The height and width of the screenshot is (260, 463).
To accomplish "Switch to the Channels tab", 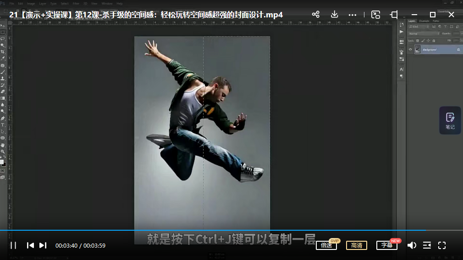I will pos(424,21).
